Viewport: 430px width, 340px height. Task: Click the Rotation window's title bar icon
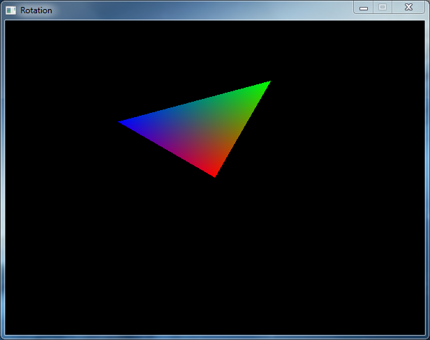10,10
